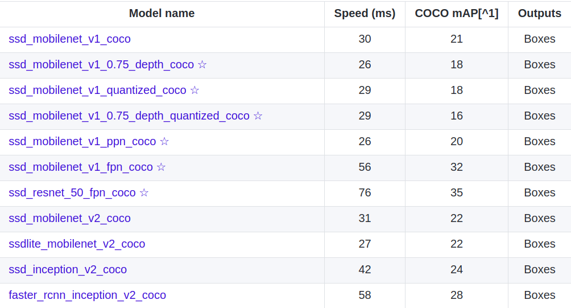Click the COCO mAP column header

tap(457, 14)
